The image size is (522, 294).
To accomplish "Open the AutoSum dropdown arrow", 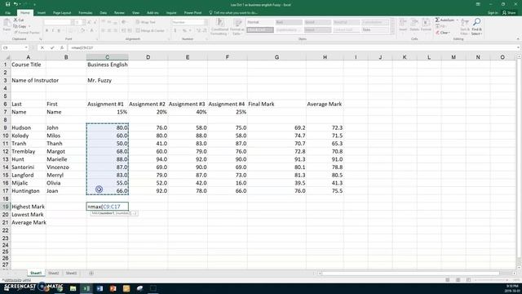I will click(457, 20).
